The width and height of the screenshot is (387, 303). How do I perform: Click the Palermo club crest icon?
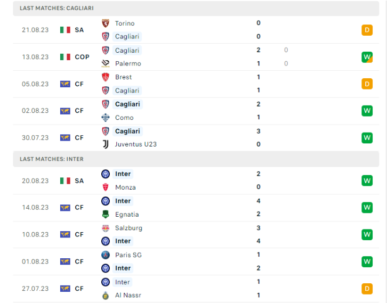[105, 63]
